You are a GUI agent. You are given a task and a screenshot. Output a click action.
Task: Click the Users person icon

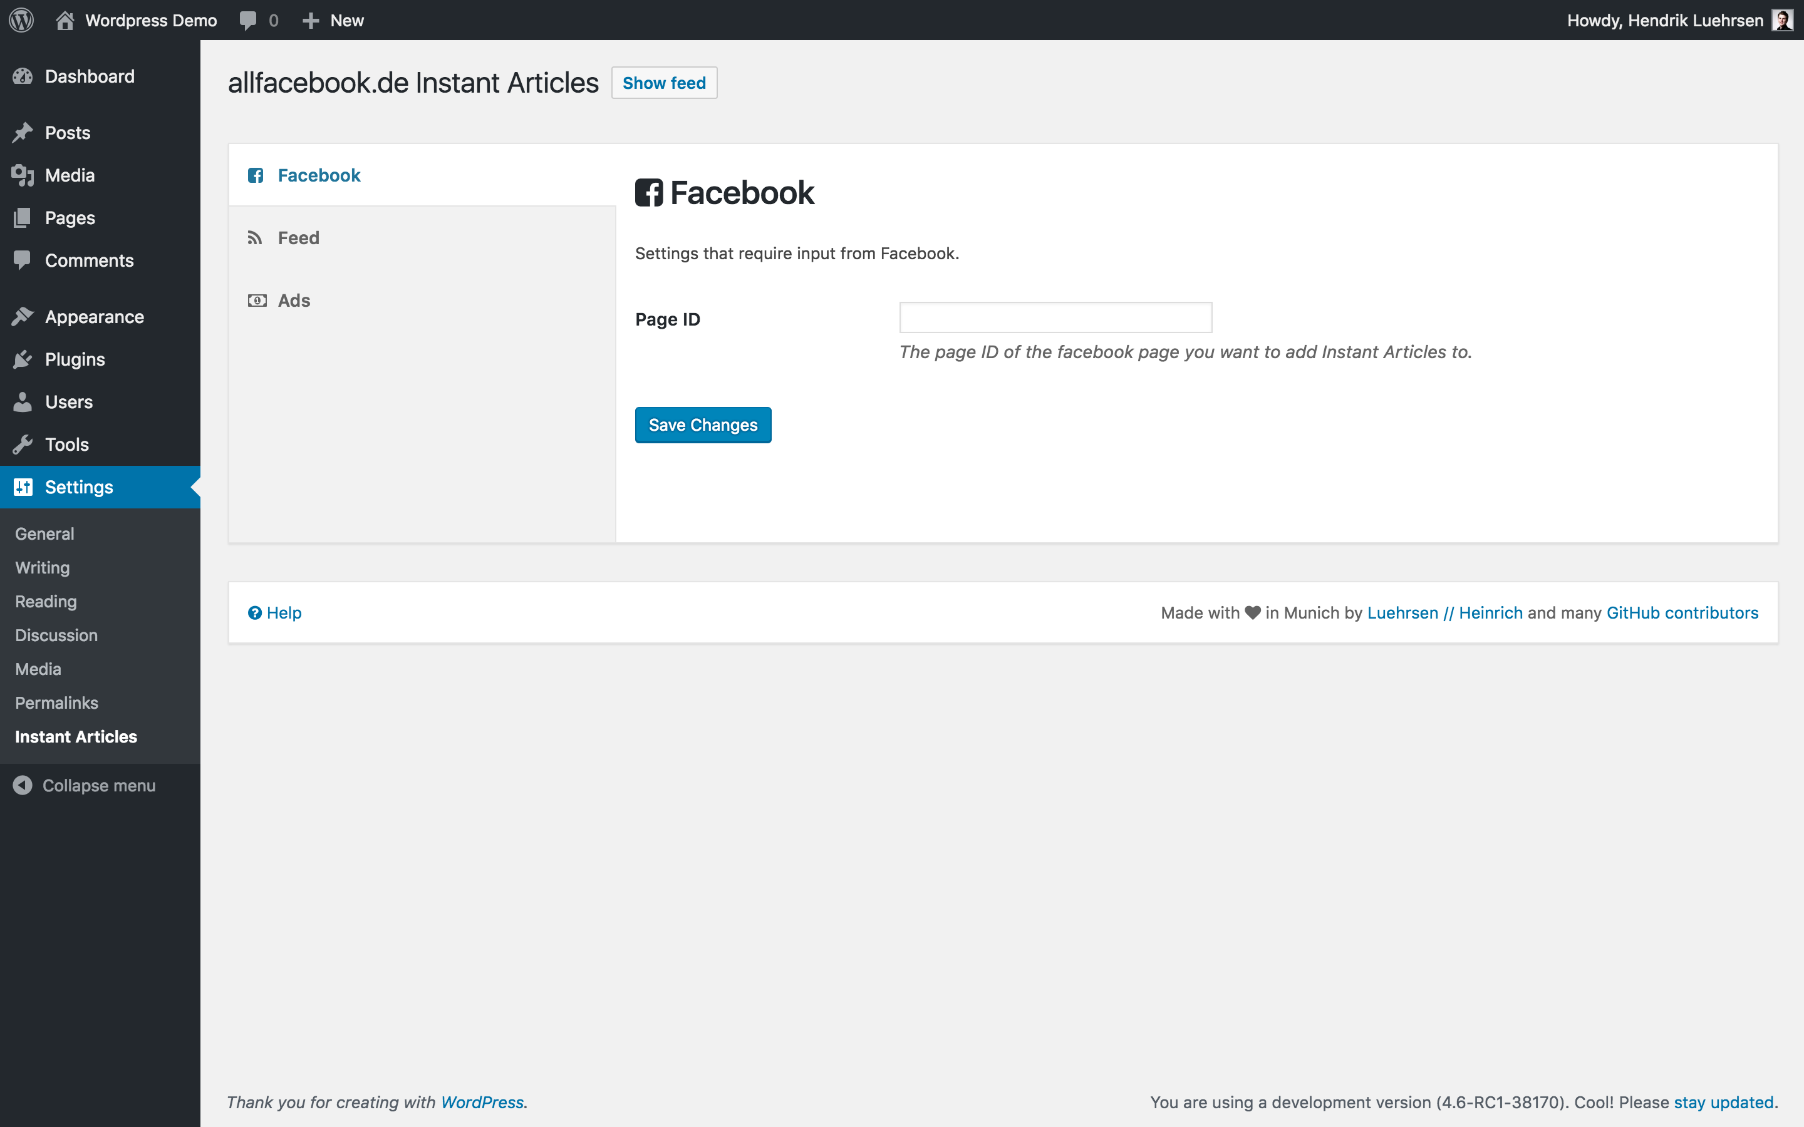tap(23, 402)
